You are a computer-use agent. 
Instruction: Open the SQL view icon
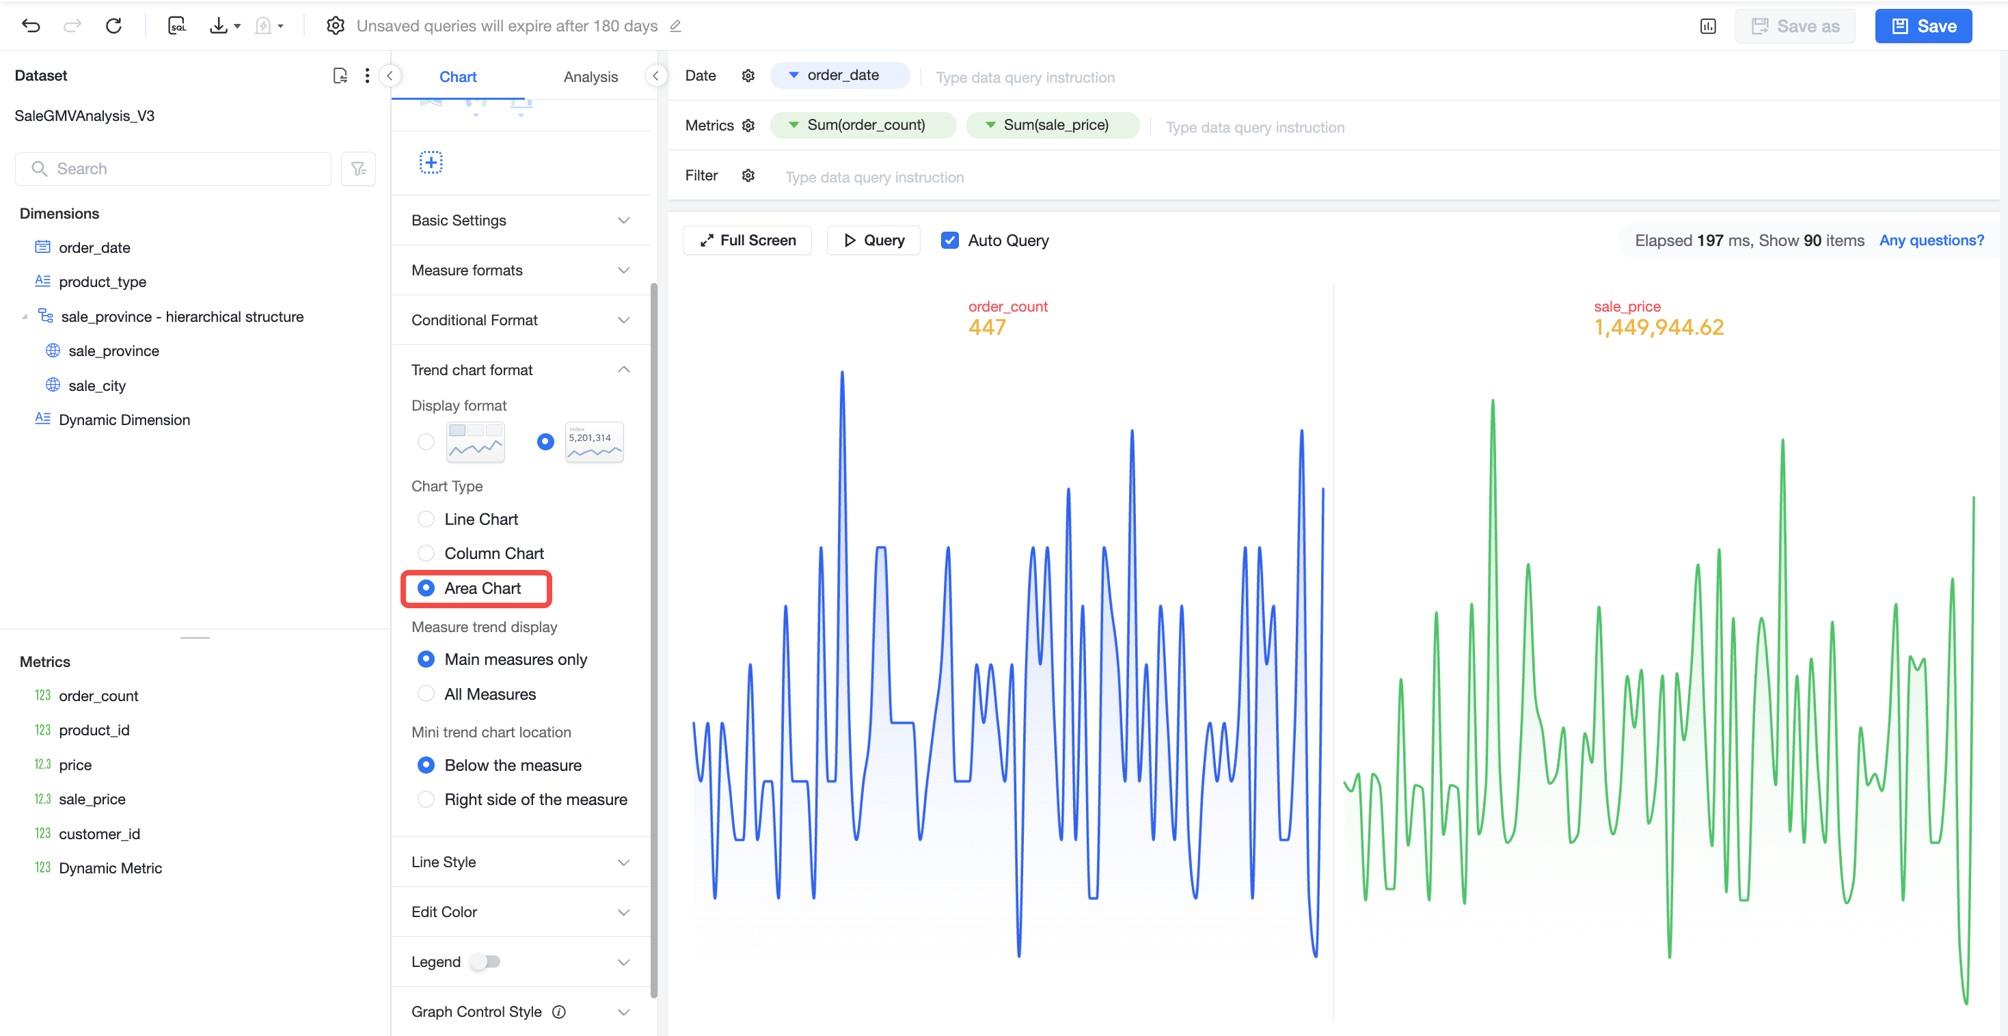[177, 26]
